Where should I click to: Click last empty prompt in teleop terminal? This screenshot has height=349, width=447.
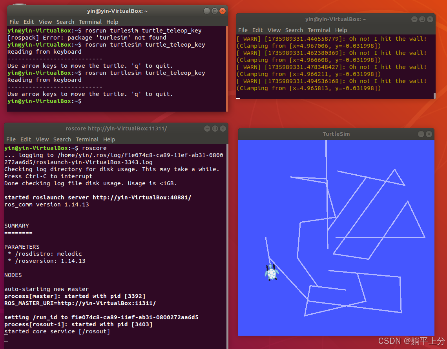click(44, 101)
